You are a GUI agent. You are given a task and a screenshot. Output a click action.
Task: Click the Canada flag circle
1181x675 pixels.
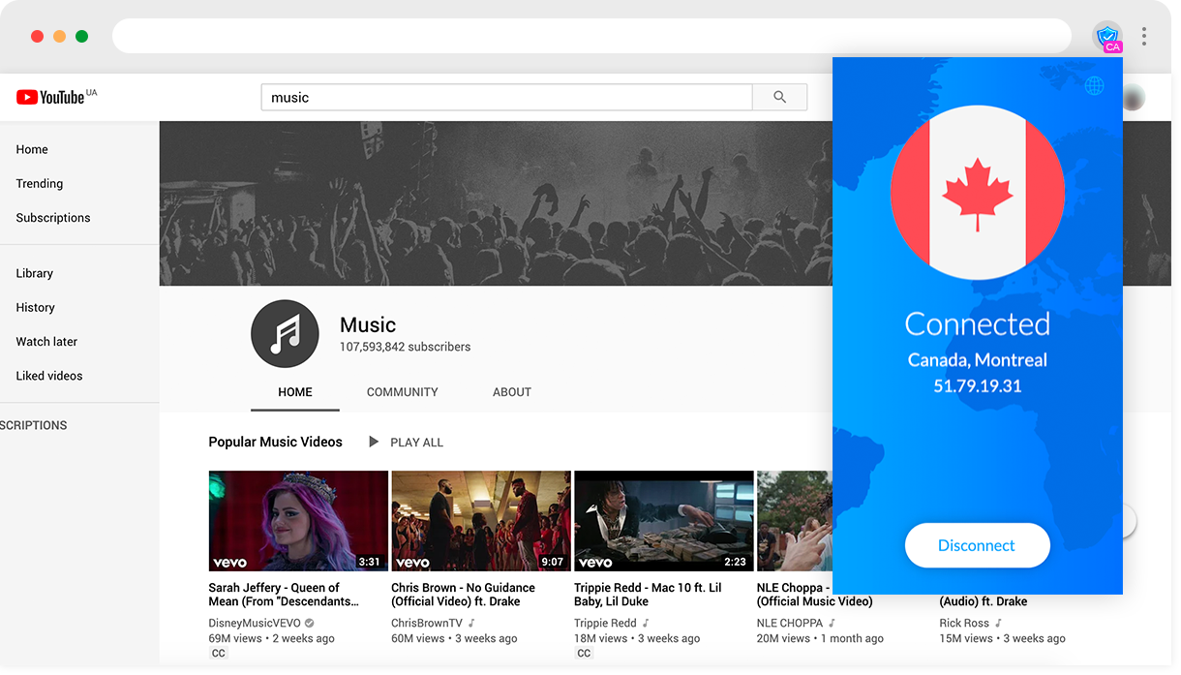tap(977, 193)
